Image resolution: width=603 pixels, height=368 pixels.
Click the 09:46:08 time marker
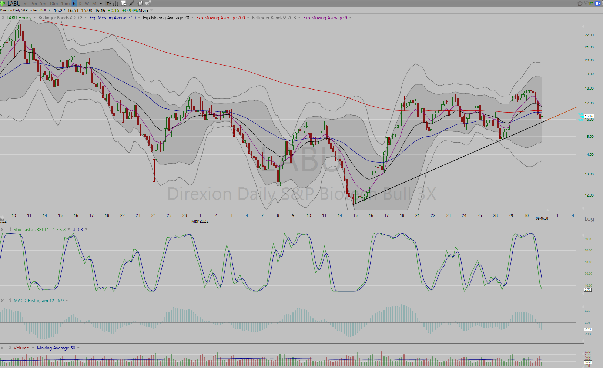[542, 218]
